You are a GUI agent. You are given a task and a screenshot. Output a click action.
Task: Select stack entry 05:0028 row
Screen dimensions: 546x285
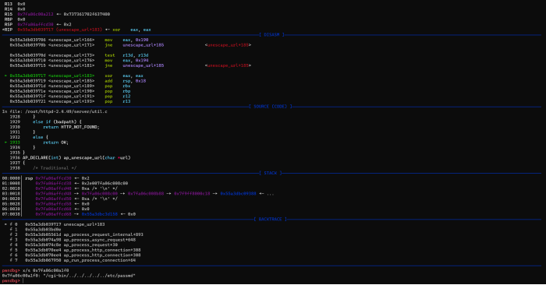tap(45, 204)
